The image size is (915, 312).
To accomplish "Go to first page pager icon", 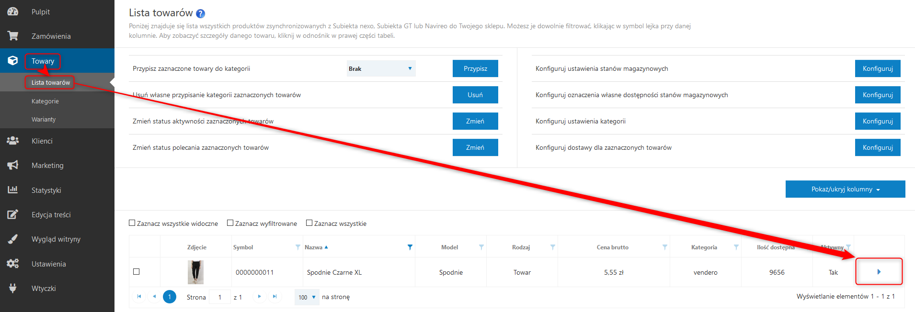I will point(139,297).
